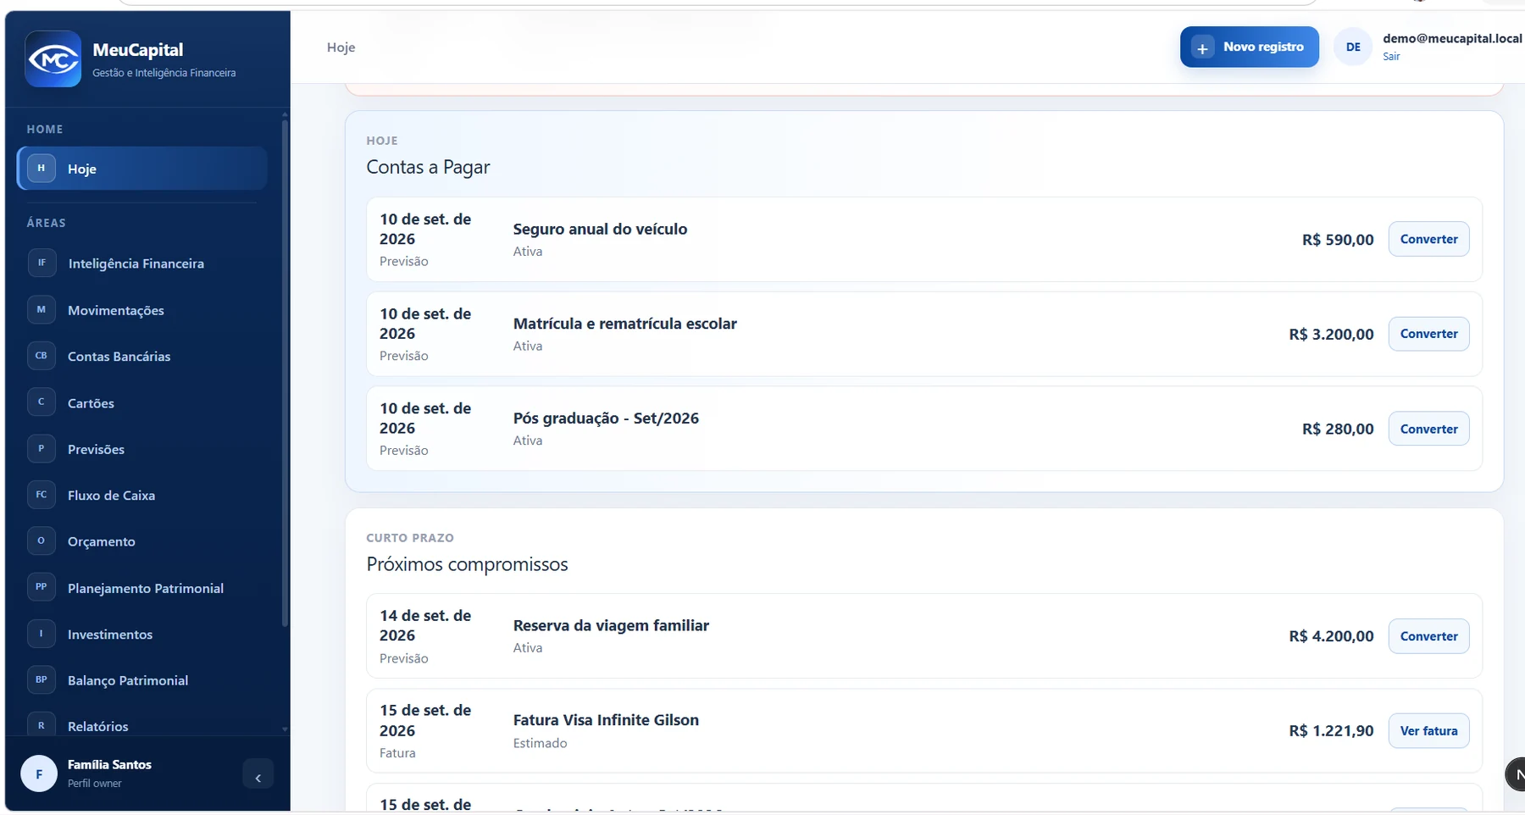Image resolution: width=1525 pixels, height=815 pixels.
Task: Click the M icon for Movimentações
Action: point(41,309)
